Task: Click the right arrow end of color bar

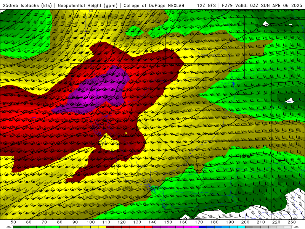Action: tap(296, 227)
